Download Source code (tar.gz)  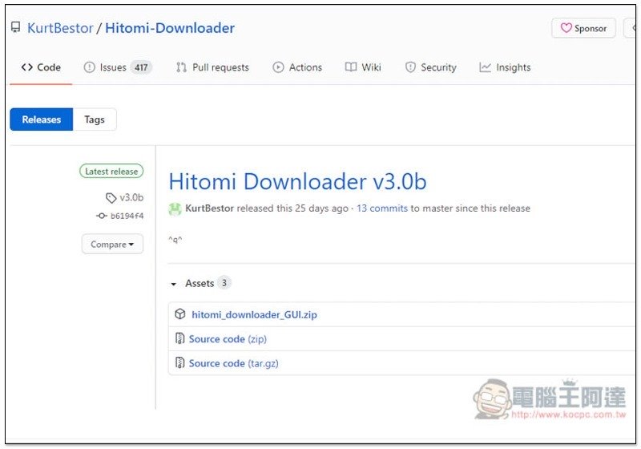[x=233, y=363]
